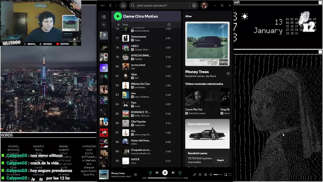Viewport: 323px width, 182px height.
Task: Add current song via bottom bar plus icon
Action: pos(136,174)
